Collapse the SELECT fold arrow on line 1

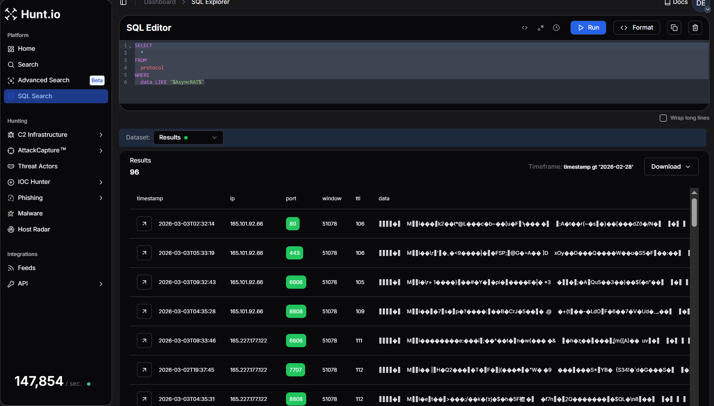[x=130, y=47]
